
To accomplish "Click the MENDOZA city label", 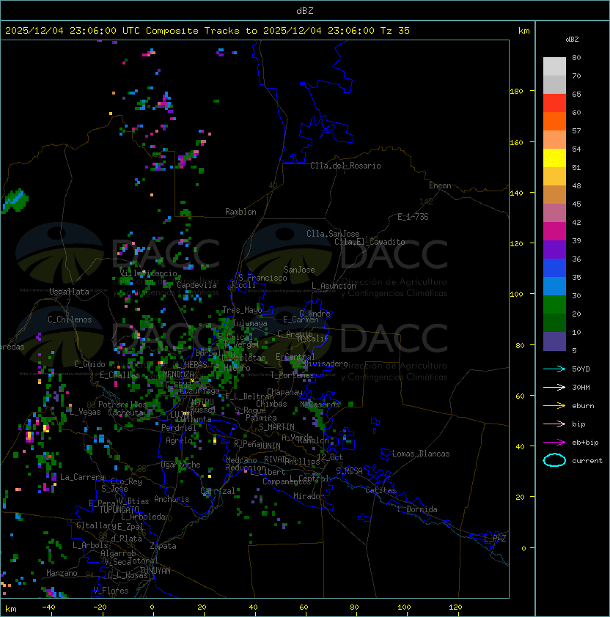I will pyautogui.click(x=178, y=374).
